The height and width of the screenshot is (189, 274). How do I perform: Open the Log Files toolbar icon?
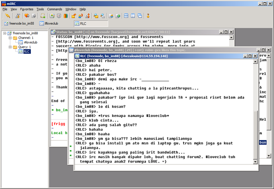point(103,16)
